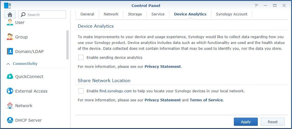
Task: Open the Group settings icon
Action: point(10,37)
